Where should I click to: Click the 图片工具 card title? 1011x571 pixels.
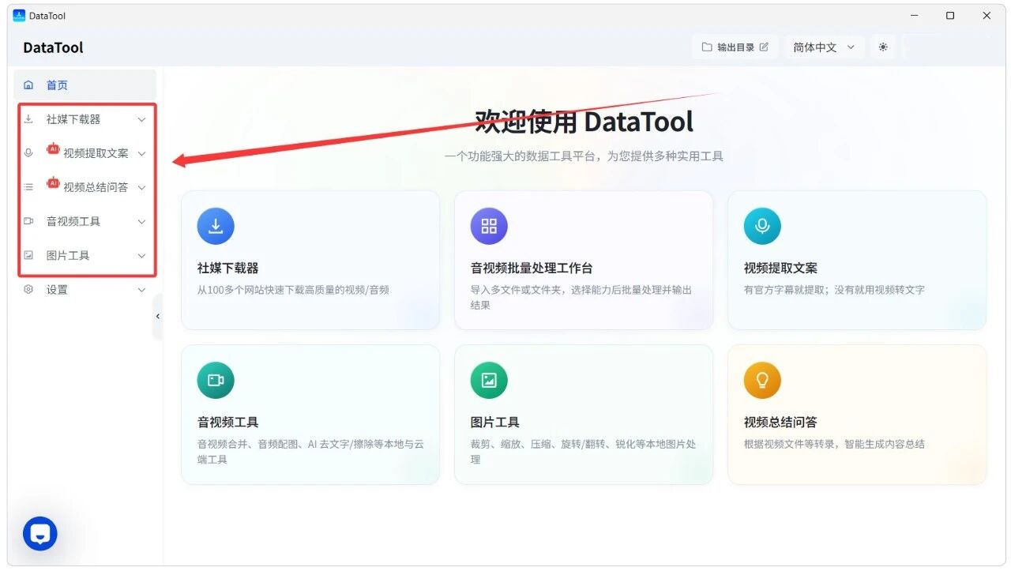coord(495,423)
